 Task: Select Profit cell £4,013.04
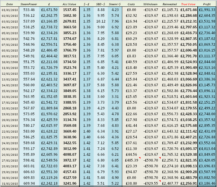coord(207,148)
